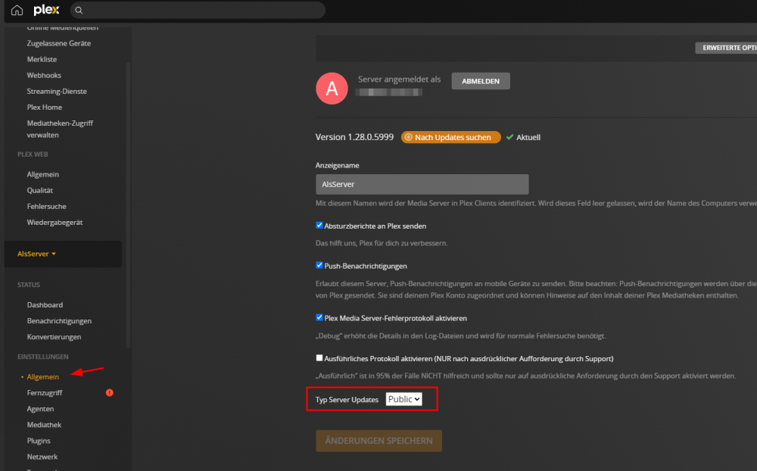Click ÄNDERUNGEN SPEICHERN button

tap(379, 441)
